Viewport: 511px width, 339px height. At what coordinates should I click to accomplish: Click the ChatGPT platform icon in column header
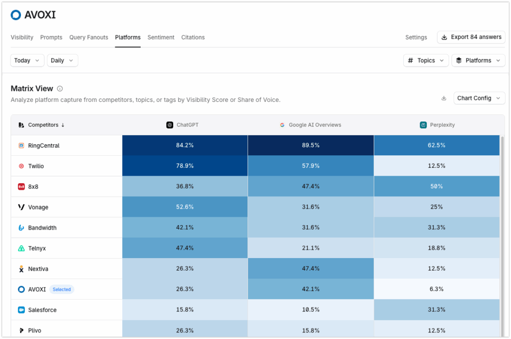[x=170, y=125]
